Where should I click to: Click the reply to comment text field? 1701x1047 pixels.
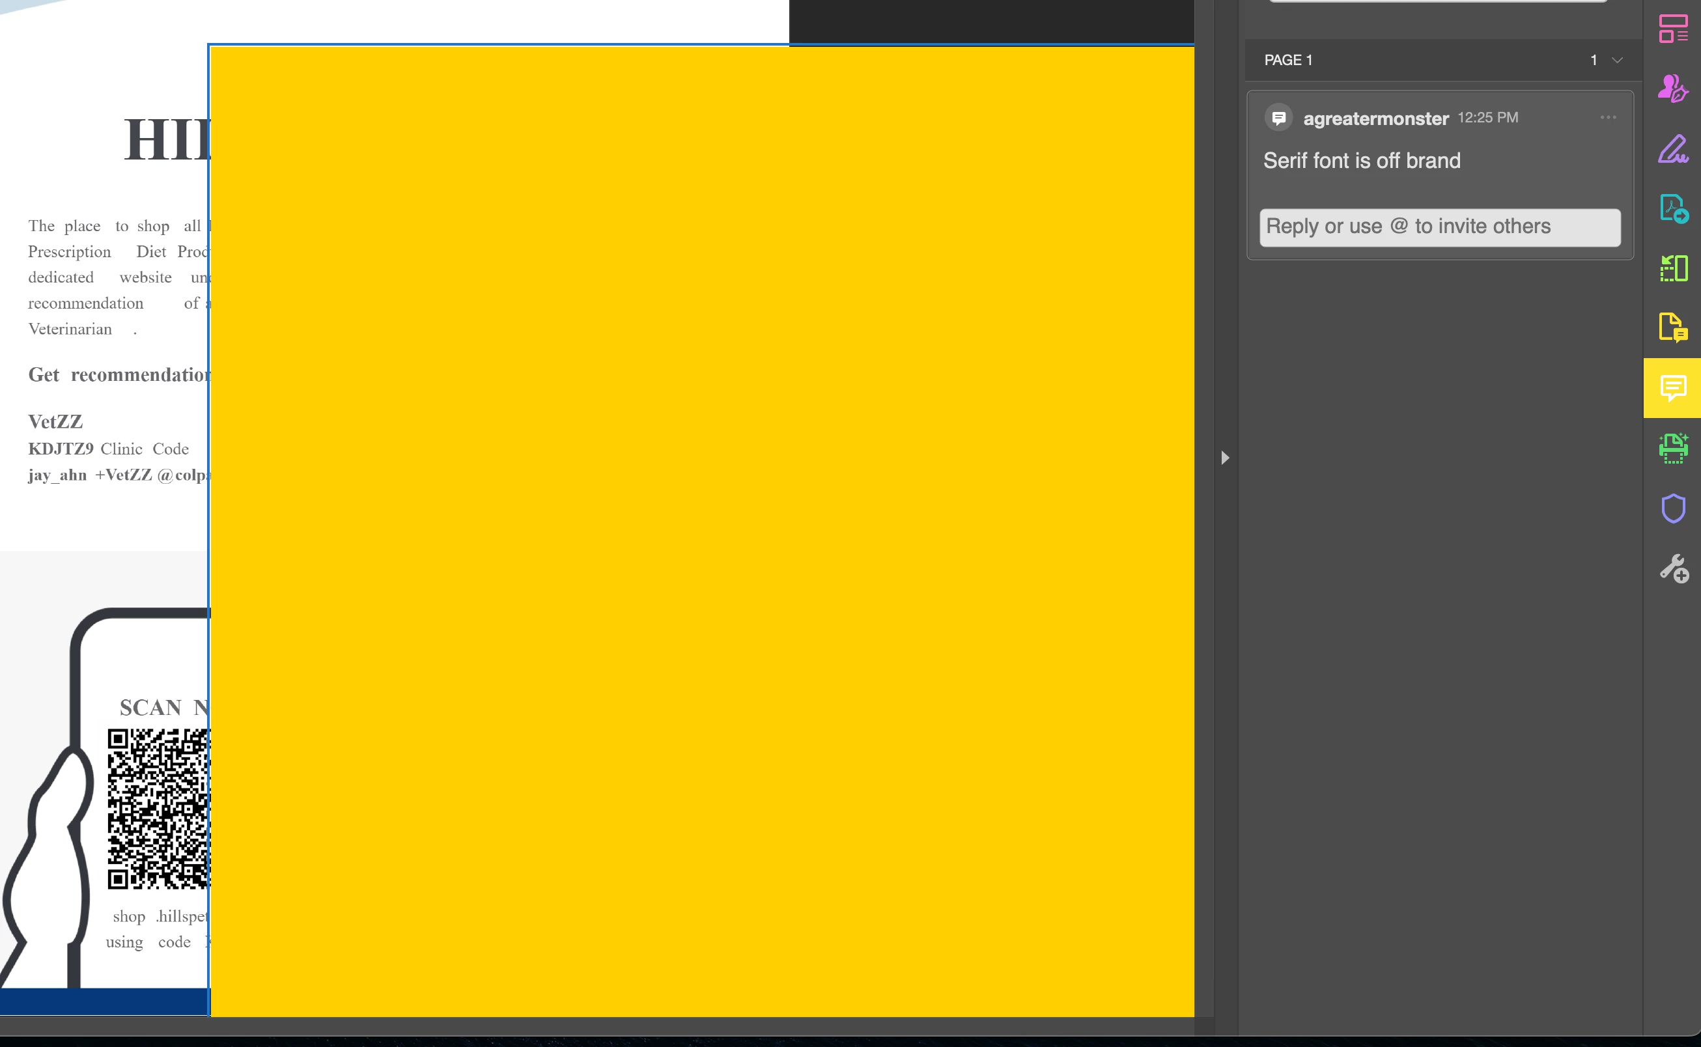point(1439,227)
